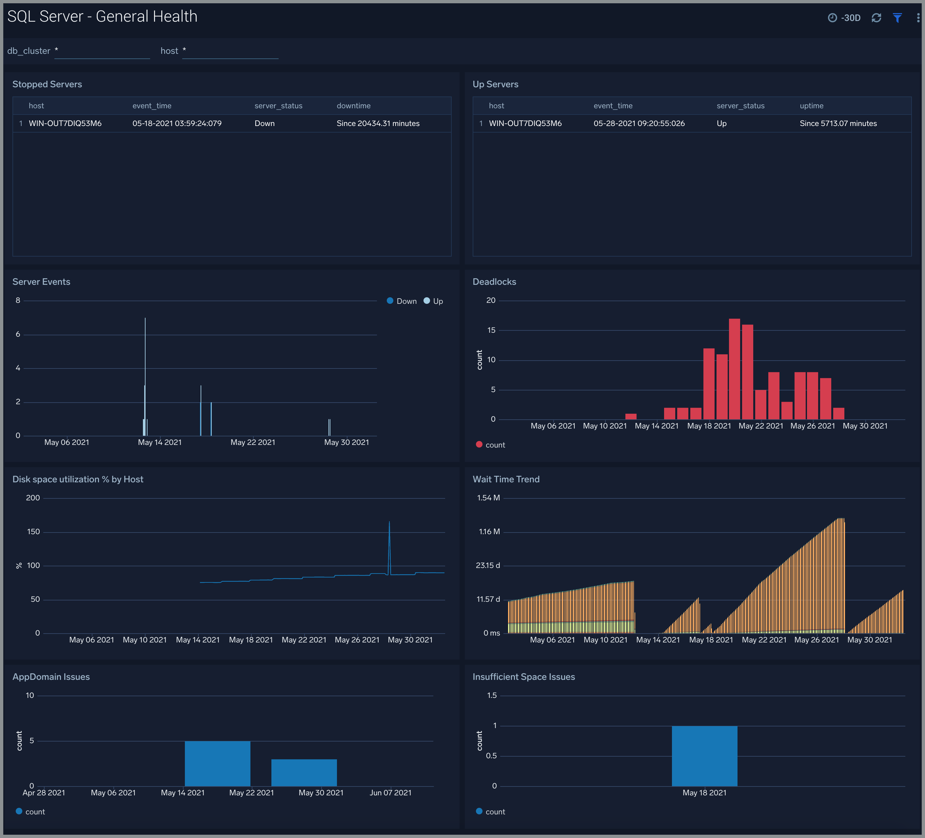Click the Server Events panel title

[x=41, y=282]
